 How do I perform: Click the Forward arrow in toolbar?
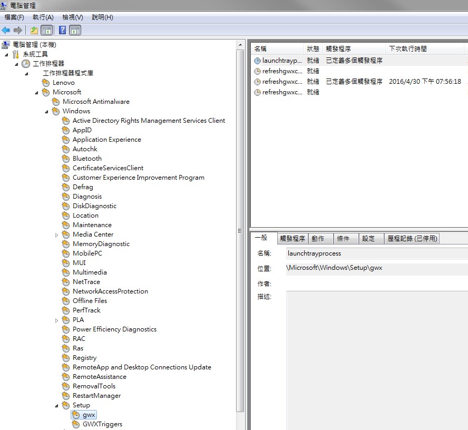point(18,30)
